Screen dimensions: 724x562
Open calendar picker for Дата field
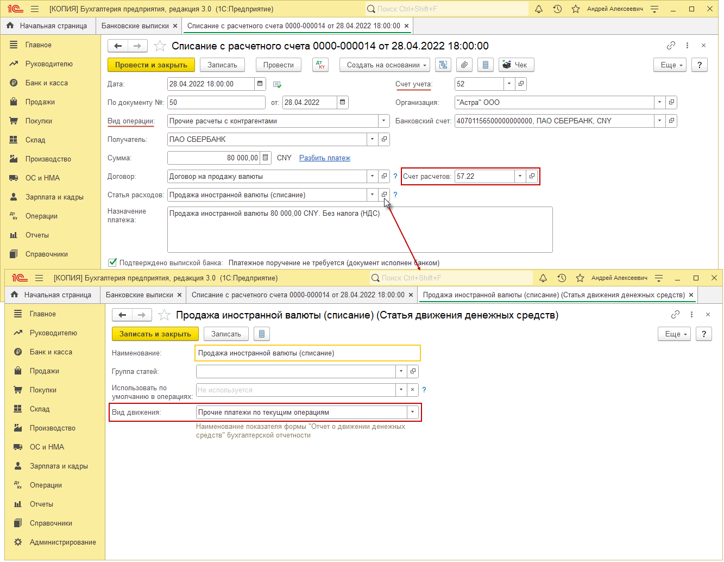click(x=260, y=84)
